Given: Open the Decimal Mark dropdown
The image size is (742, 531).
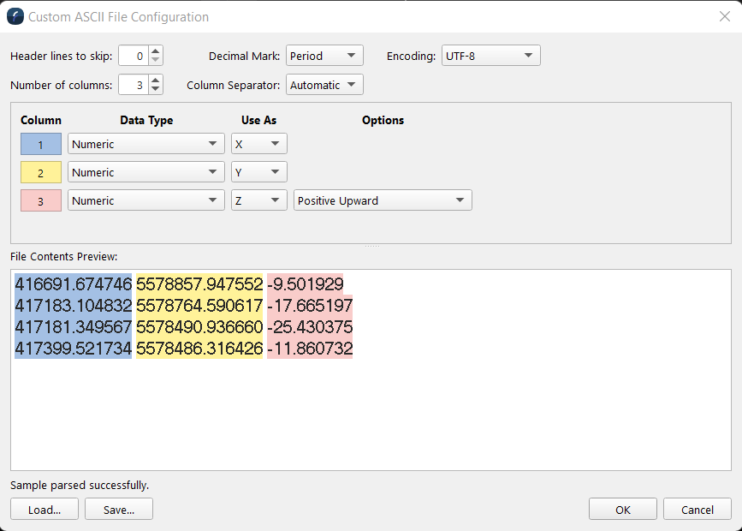Looking at the screenshot, I should [x=324, y=56].
